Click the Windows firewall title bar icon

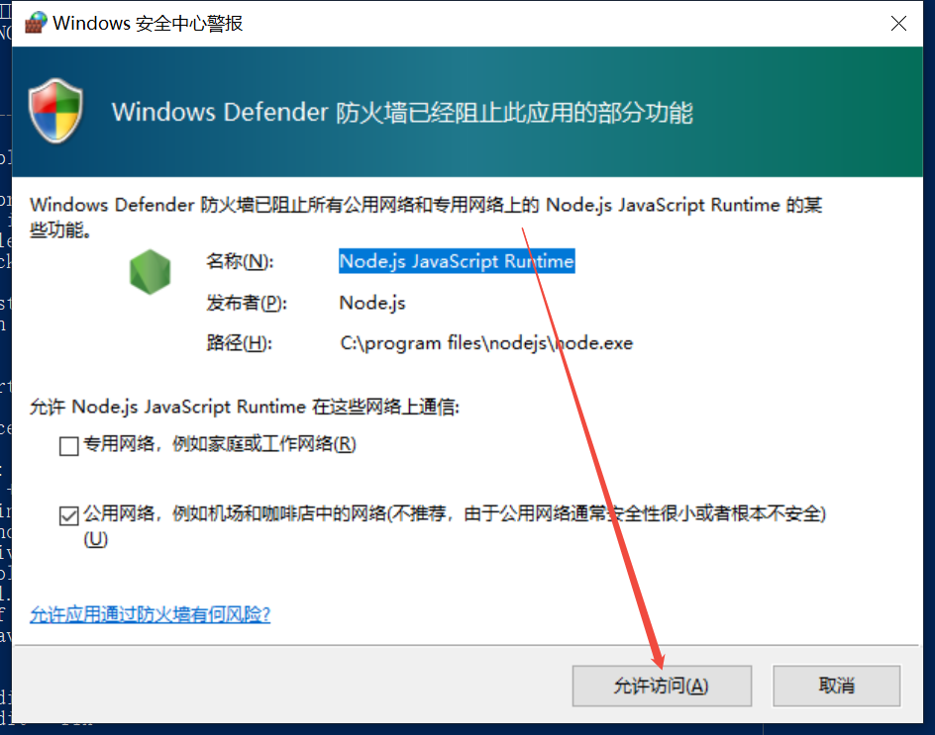[x=36, y=23]
